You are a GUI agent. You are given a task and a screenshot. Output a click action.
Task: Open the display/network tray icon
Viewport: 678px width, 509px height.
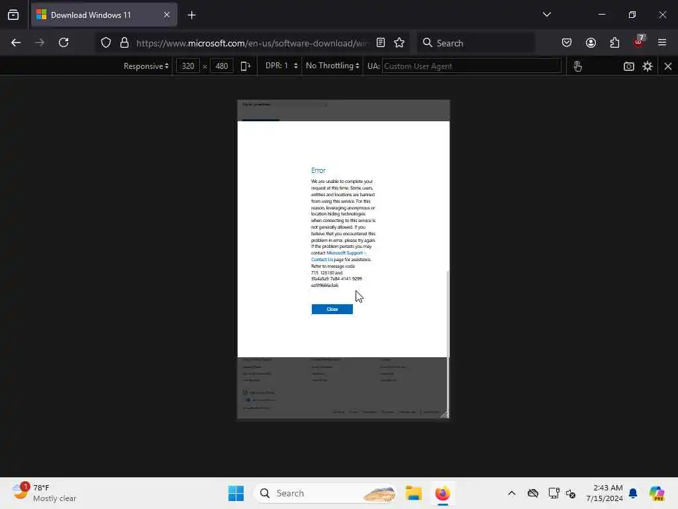[554, 493]
